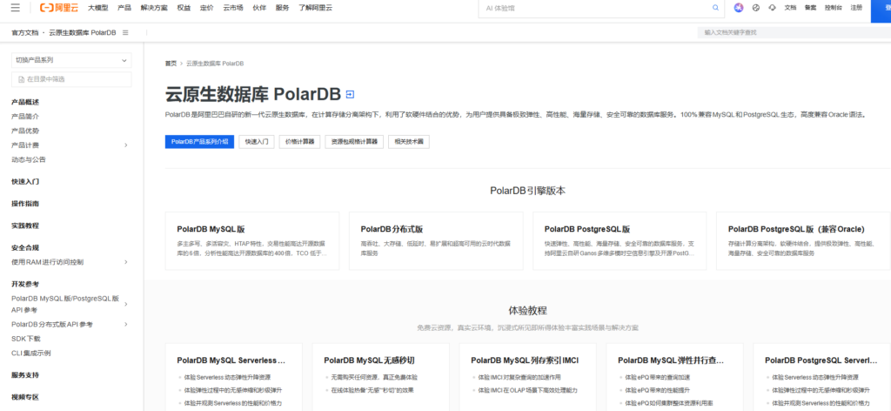Image resolution: width=891 pixels, height=411 pixels.
Task: Open 动态与公告 in the sidebar
Action: click(29, 159)
